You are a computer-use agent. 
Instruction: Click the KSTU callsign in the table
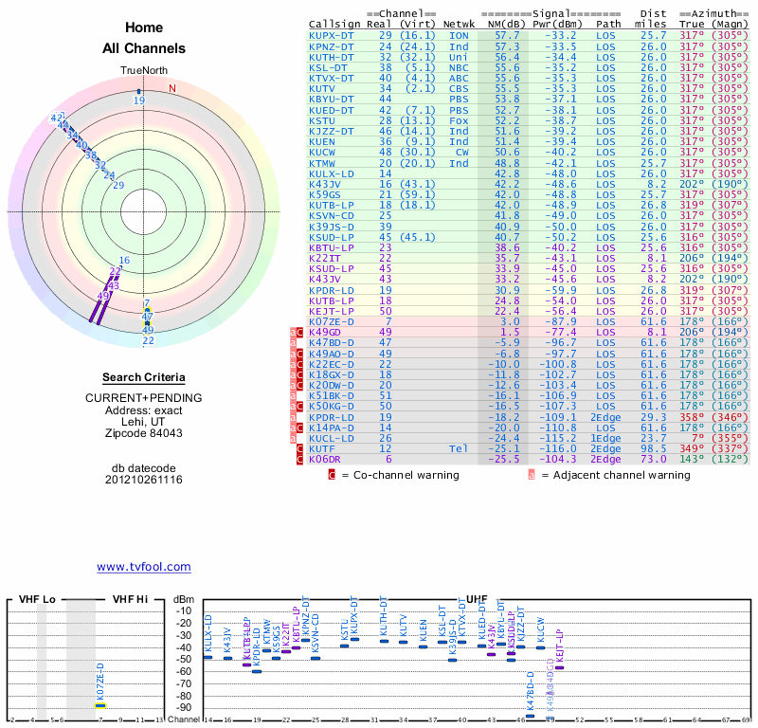click(x=321, y=121)
